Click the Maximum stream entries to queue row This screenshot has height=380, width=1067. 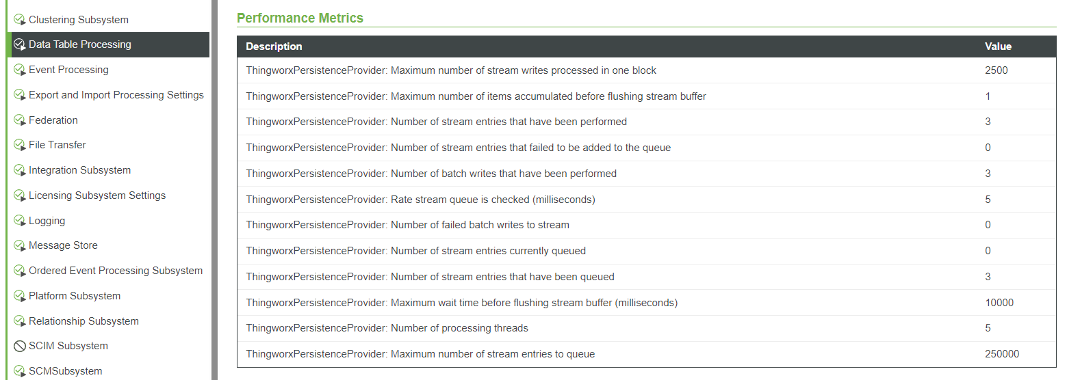420,354
